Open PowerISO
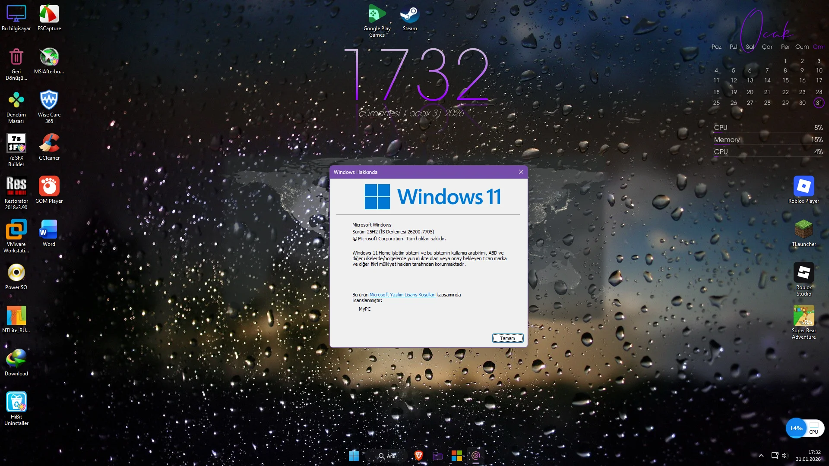Viewport: 829px width, 466px height. [16, 273]
